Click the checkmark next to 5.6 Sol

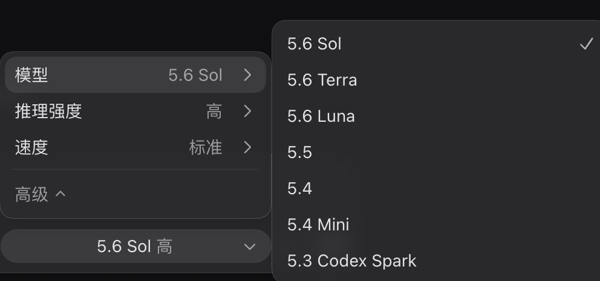coord(587,43)
